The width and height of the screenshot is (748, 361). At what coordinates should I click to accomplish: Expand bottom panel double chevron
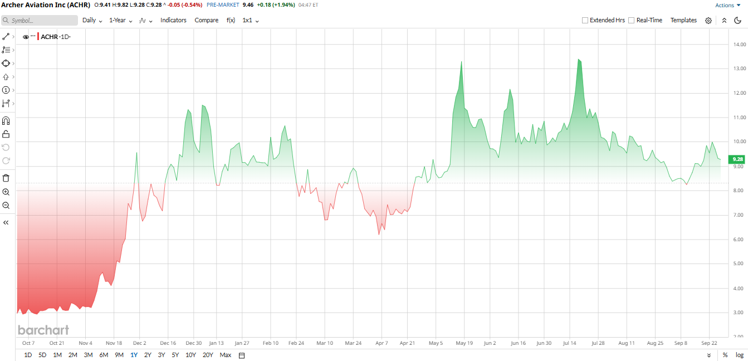point(709,355)
